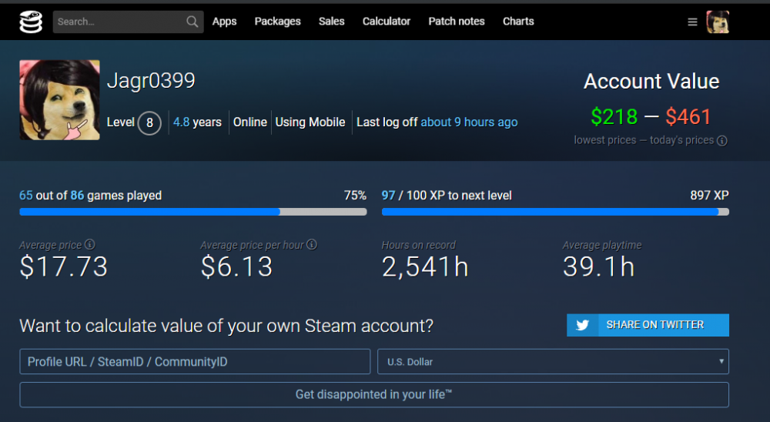Click the info icon after today's prices
This screenshot has width=770, height=422.
(722, 141)
